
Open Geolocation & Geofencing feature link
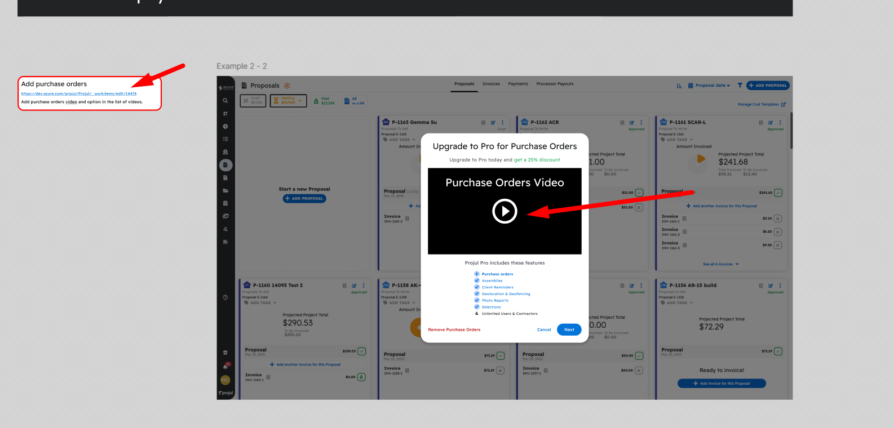506,294
